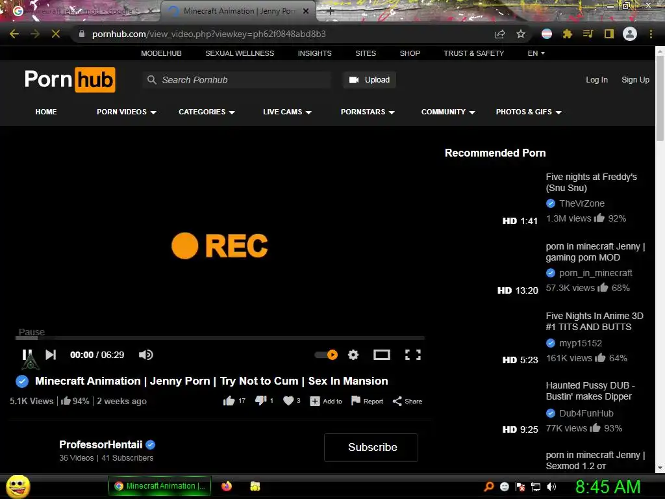
Task: Open the INSIGHTS top menu item
Action: click(315, 53)
